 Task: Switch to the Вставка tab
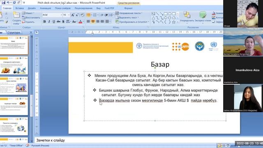coord(20,8)
